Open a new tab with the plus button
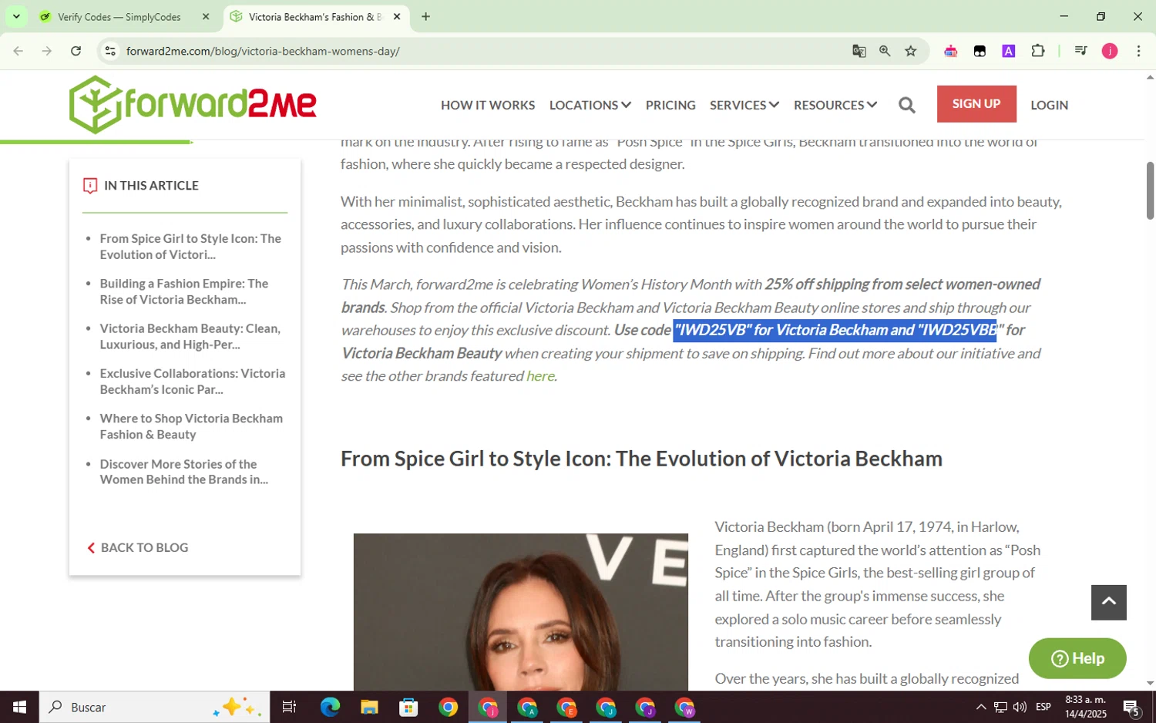This screenshot has height=723, width=1156. [425, 16]
